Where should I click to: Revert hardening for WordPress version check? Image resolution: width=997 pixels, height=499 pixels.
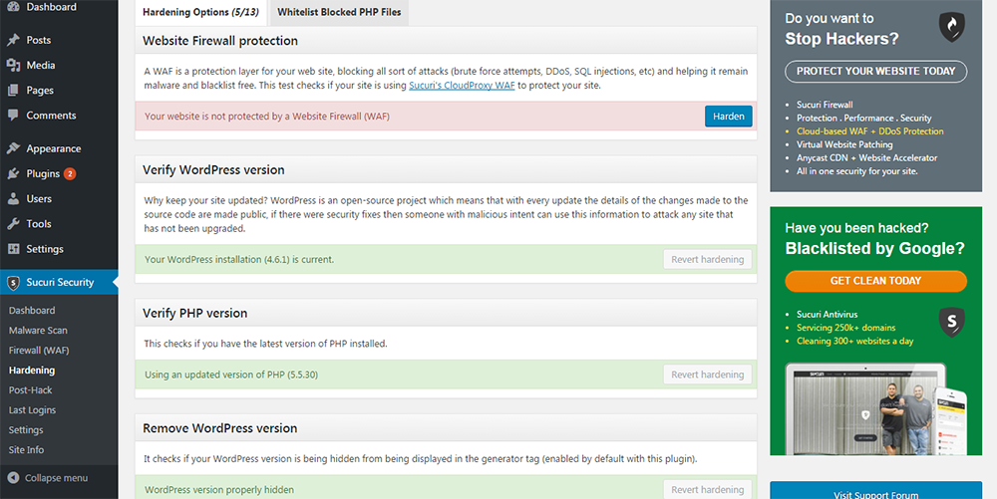708,260
